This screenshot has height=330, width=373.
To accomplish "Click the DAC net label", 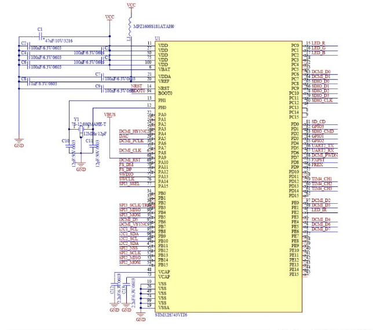I will (x=123, y=136).
